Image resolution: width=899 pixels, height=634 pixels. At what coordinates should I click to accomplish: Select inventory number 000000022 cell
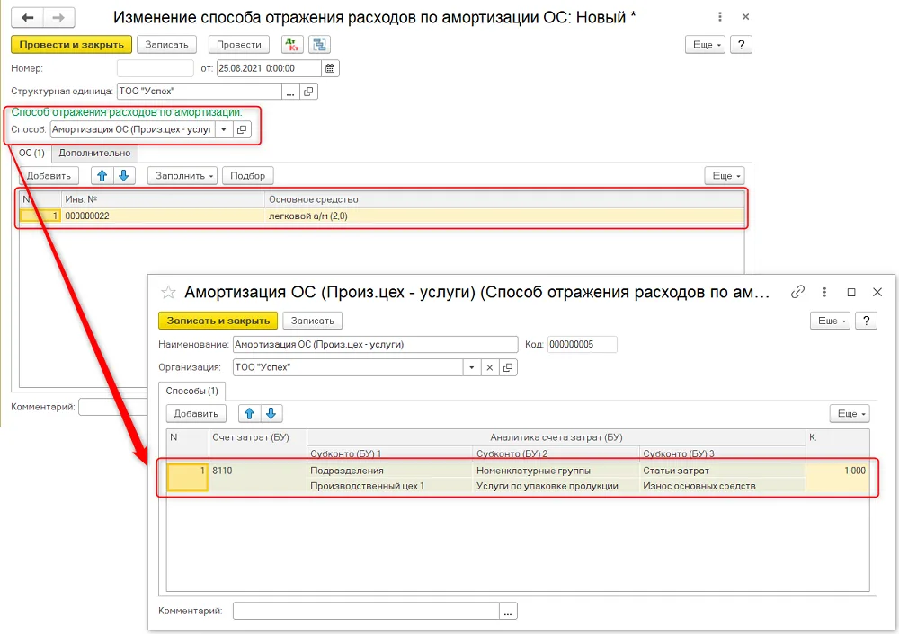(162, 216)
